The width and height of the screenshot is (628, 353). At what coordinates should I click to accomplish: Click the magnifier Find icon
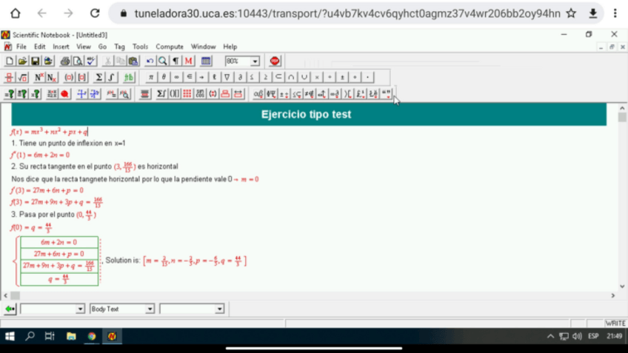point(163,61)
